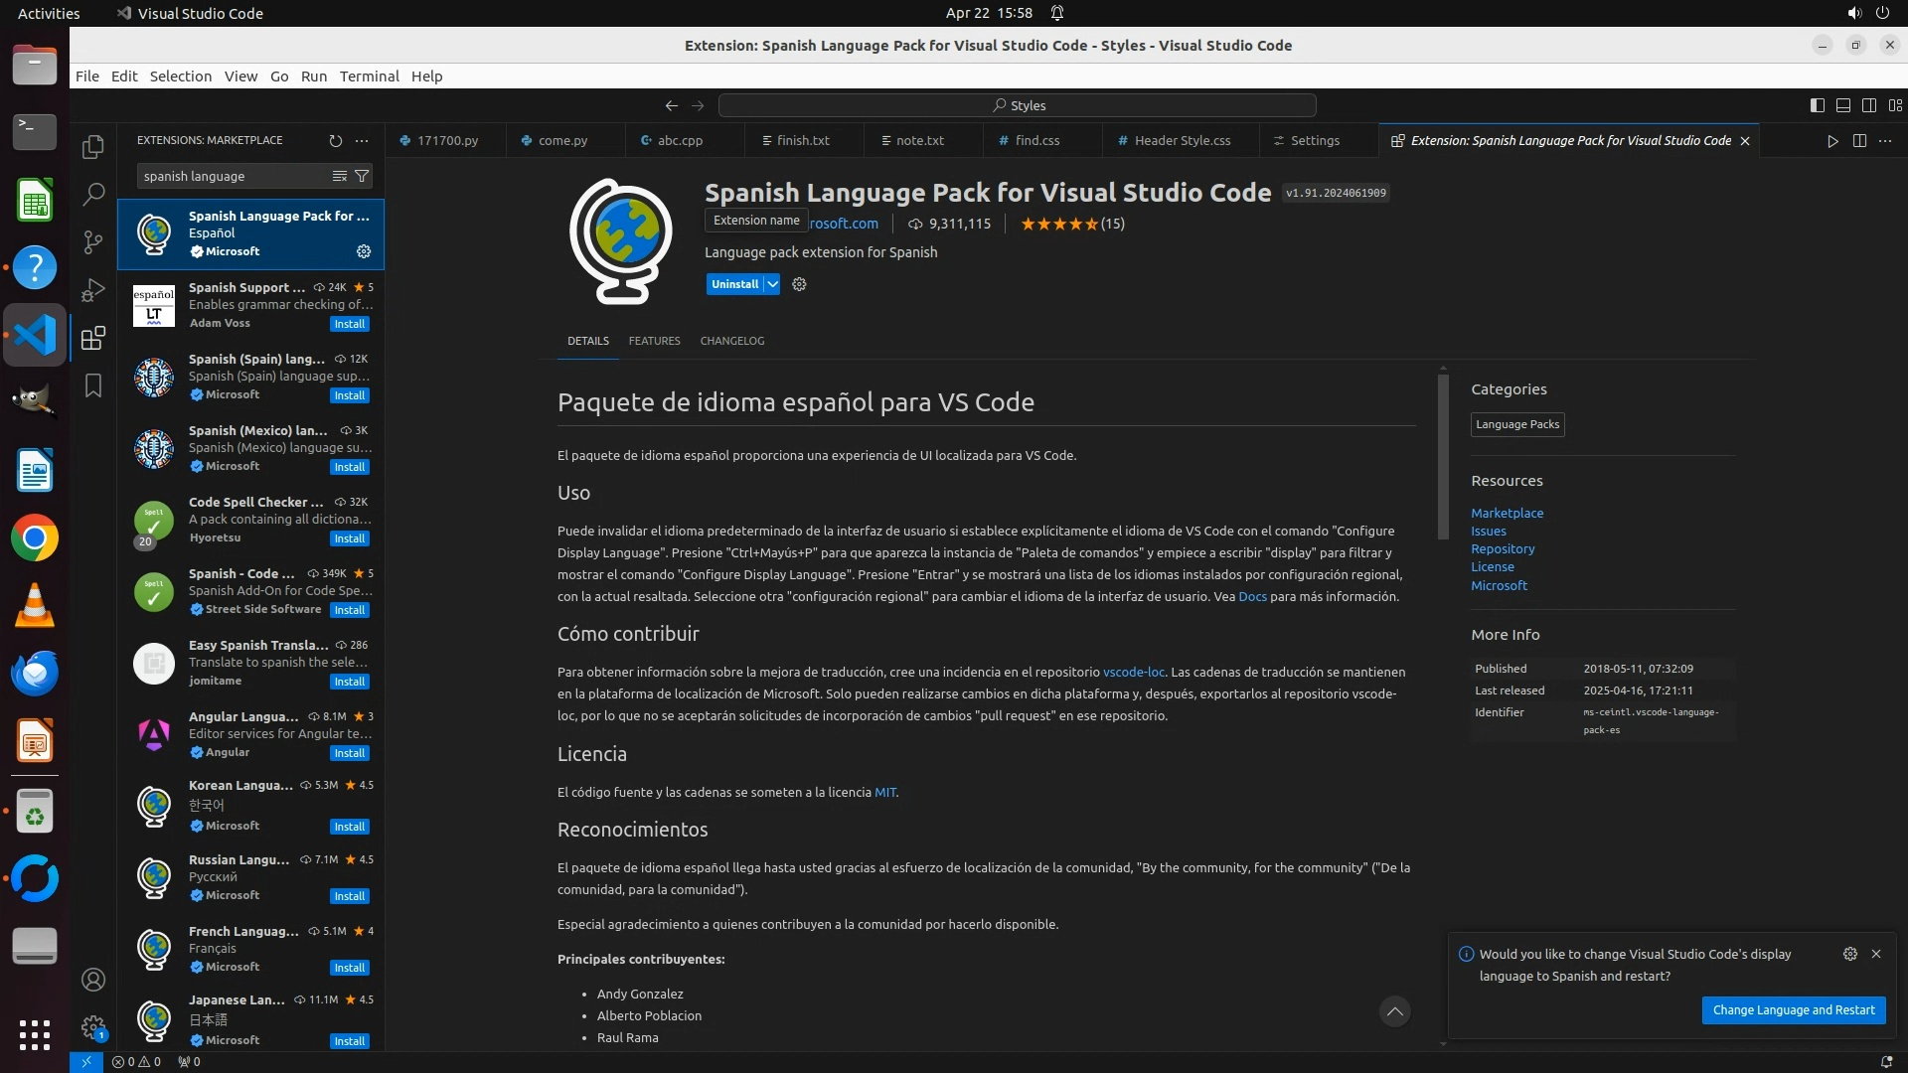Toggle primary side bar layout button
This screenshot has width=1908, height=1073.
(x=1818, y=105)
